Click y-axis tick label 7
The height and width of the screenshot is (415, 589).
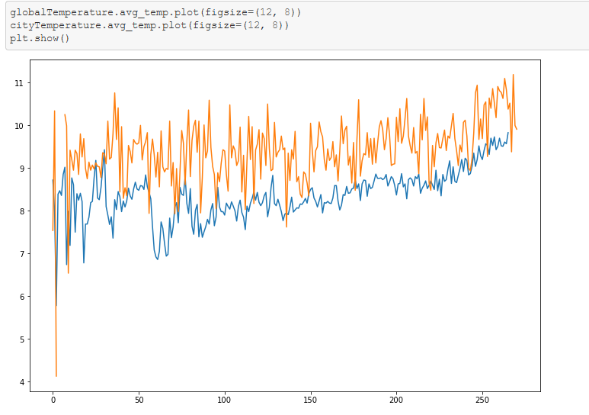point(21,254)
